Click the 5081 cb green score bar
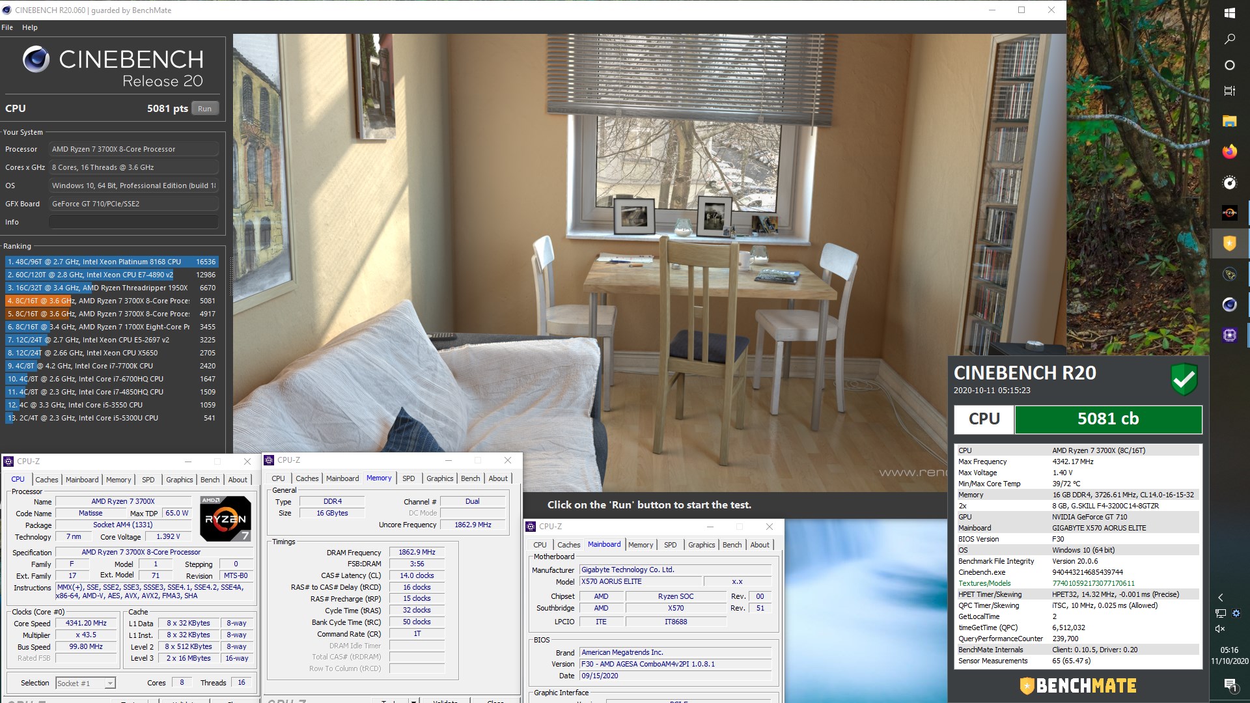 pyautogui.click(x=1108, y=419)
